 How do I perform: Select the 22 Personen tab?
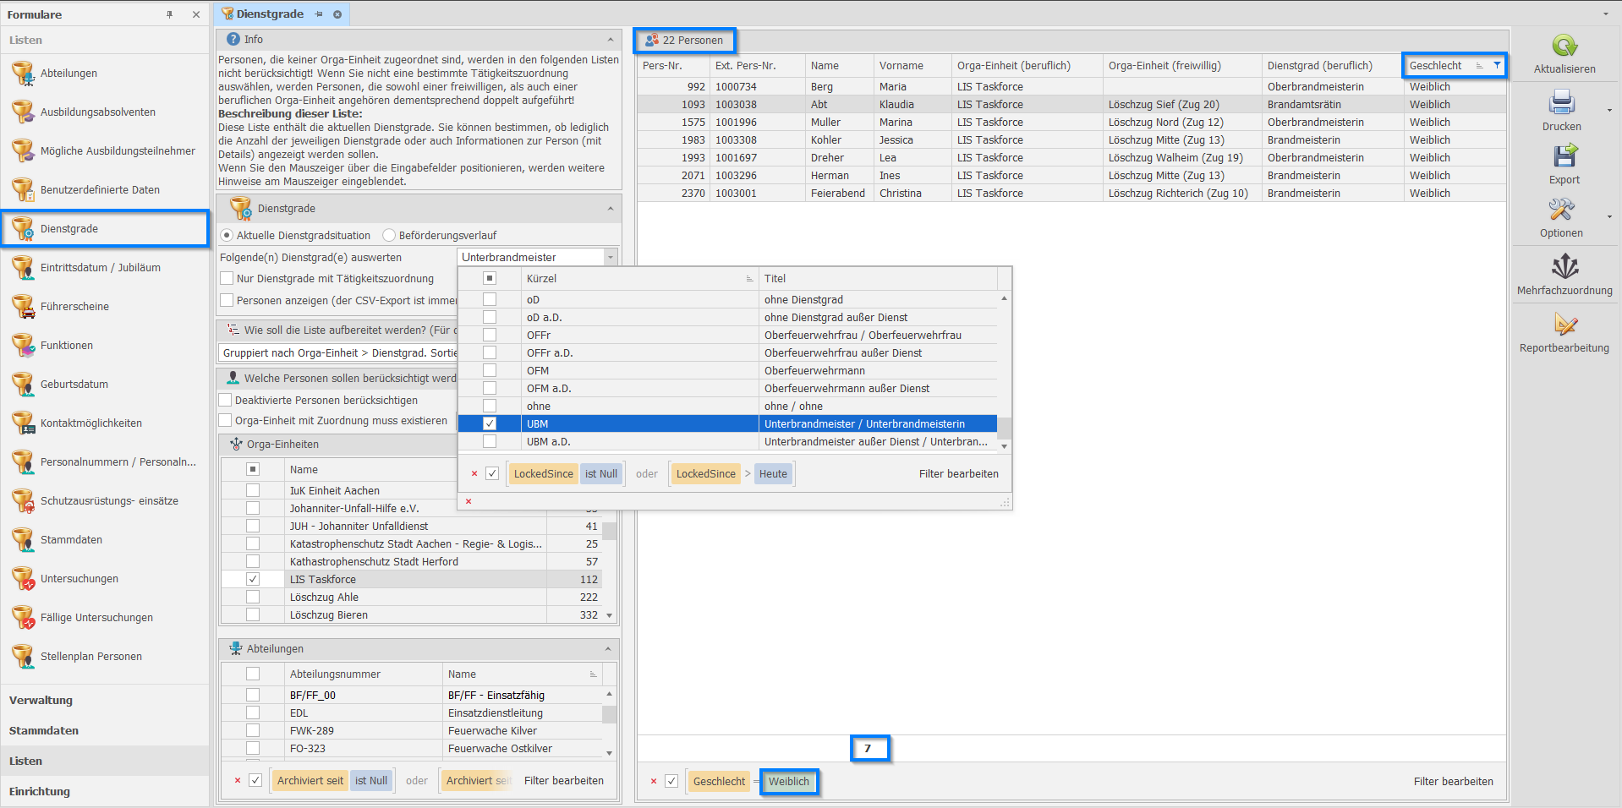(x=684, y=41)
